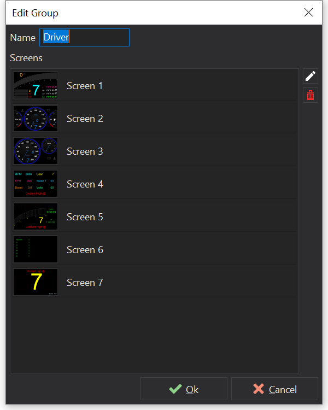This screenshot has width=328, height=410.
Task: Highlight the Screen 4 list label
Action: pos(85,184)
